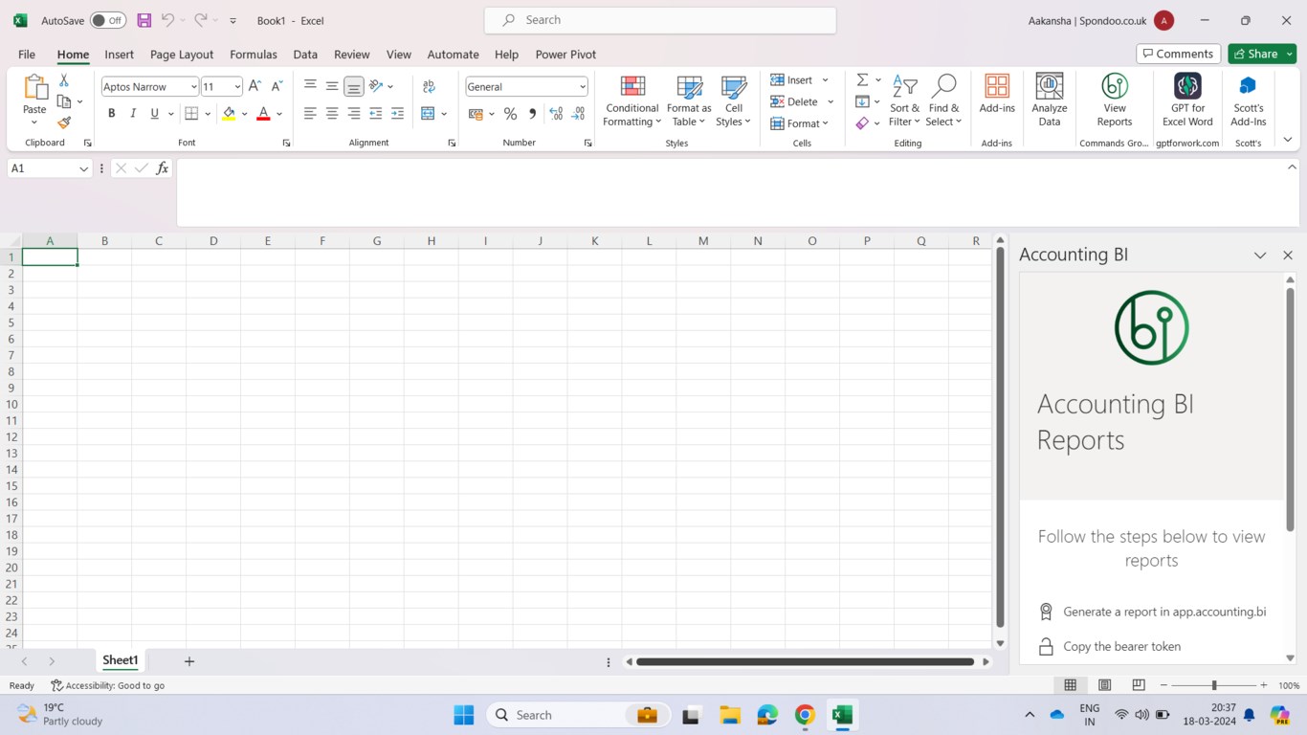The image size is (1307, 735).
Task: Open the Power Pivot tab
Action: [565, 55]
